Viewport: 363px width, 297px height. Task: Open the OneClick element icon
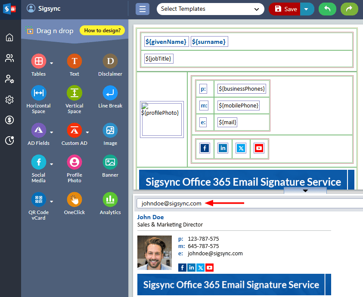pos(74,200)
